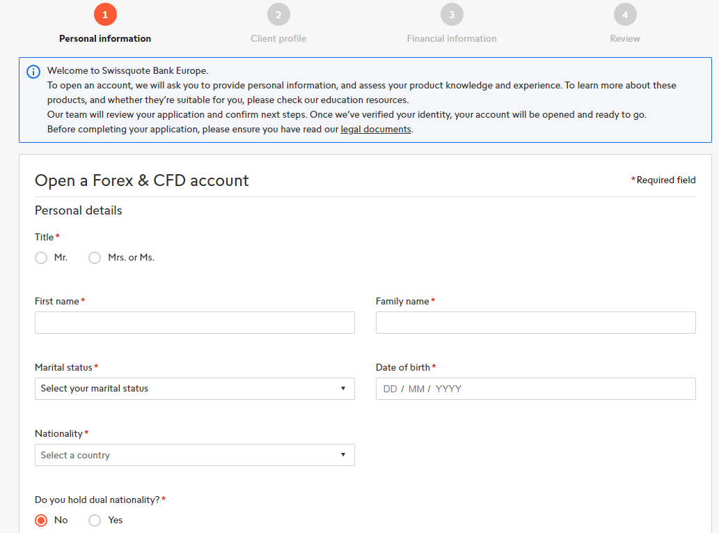Click the blue info icon in welcome banner
The width and height of the screenshot is (719, 533).
pyautogui.click(x=33, y=72)
